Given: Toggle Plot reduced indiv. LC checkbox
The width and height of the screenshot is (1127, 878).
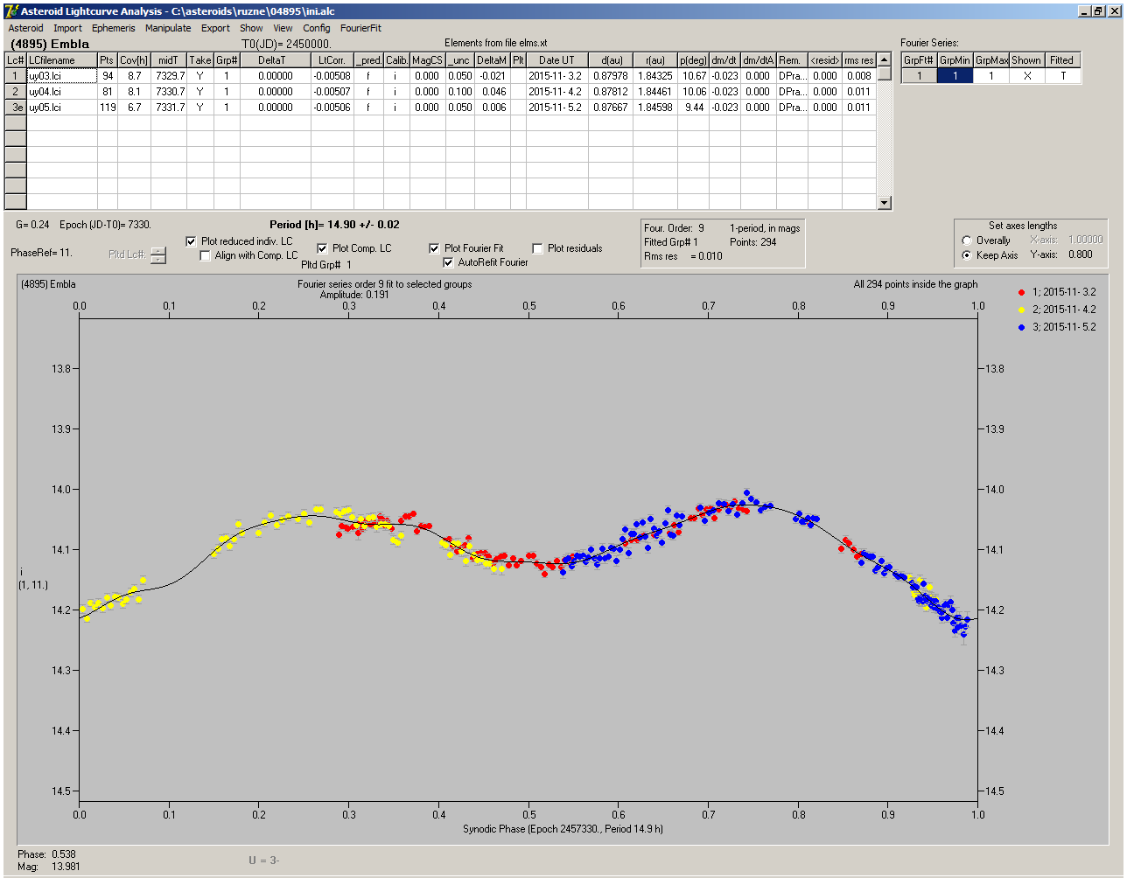Looking at the screenshot, I should click(x=192, y=241).
